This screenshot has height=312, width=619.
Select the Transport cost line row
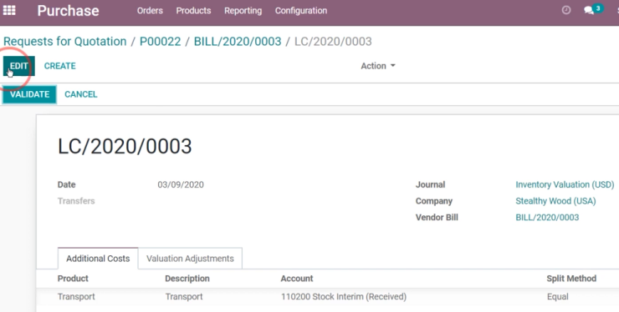(x=328, y=297)
